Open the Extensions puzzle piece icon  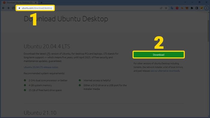(192, 8)
